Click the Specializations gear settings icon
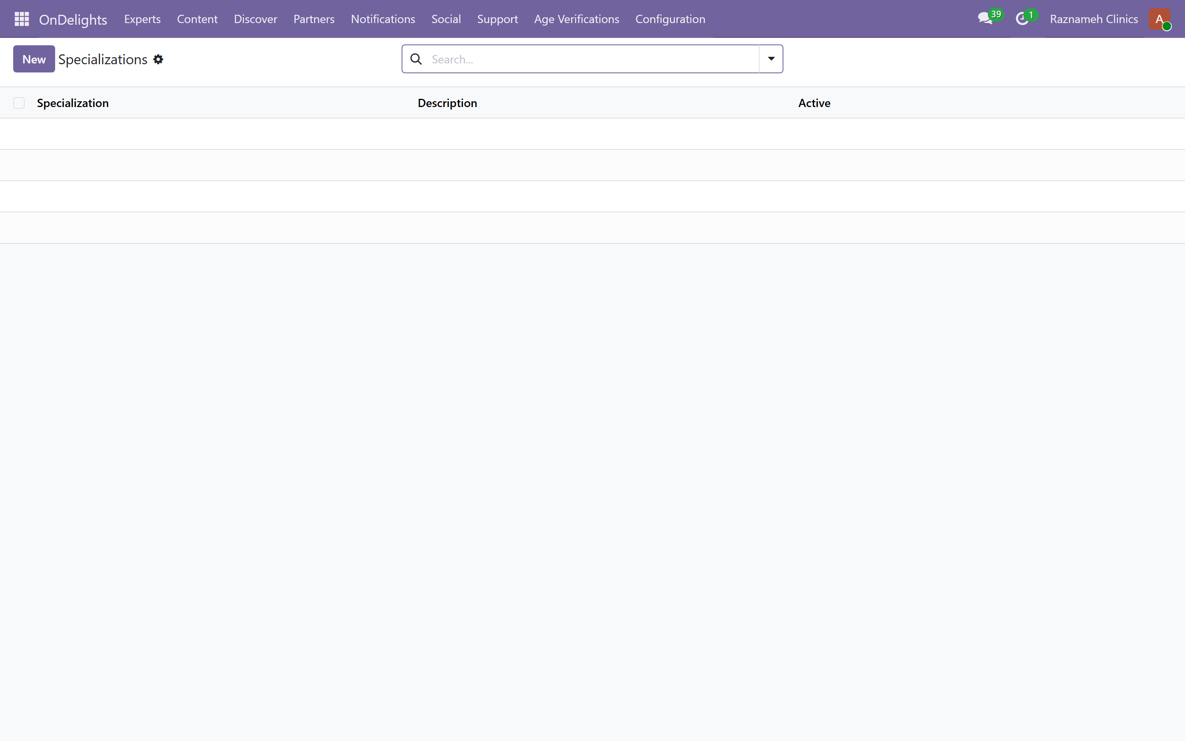 coord(158,59)
